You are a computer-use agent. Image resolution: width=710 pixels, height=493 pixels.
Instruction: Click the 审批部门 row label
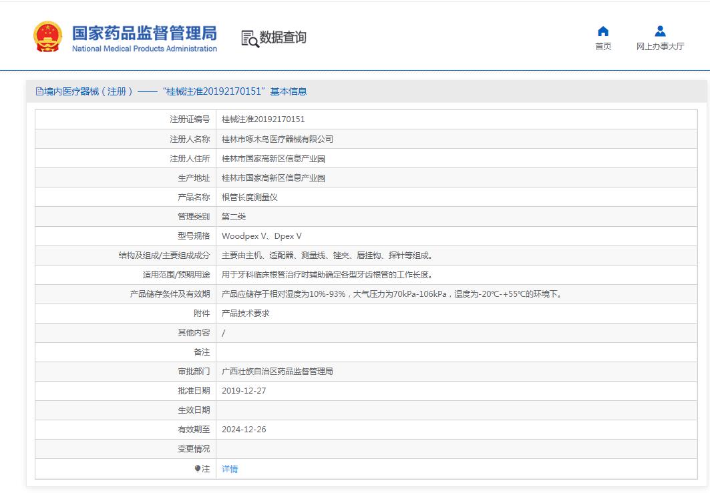click(194, 372)
